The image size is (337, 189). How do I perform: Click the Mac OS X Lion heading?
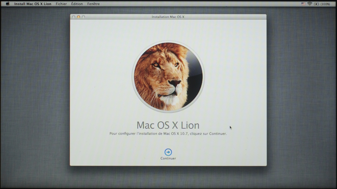[168, 125]
